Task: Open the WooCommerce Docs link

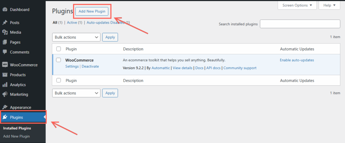Action: [199, 68]
